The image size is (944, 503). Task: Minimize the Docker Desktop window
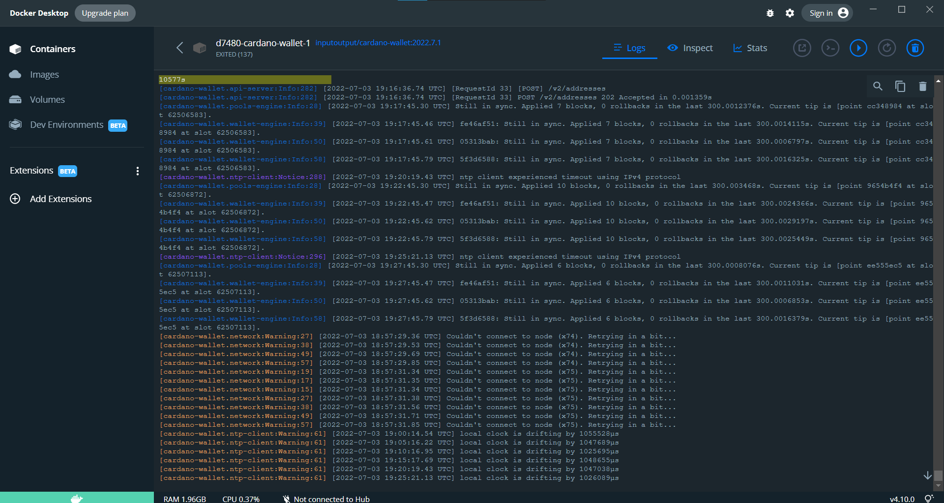[x=873, y=9]
